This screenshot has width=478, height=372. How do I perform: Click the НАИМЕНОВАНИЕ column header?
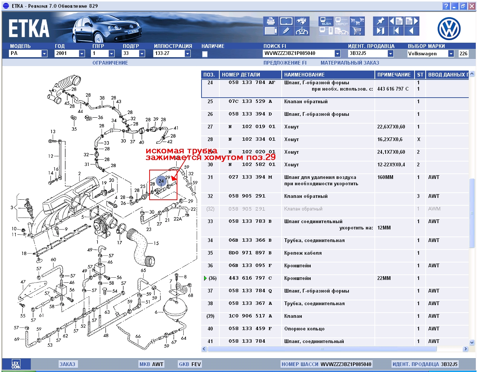pos(328,75)
